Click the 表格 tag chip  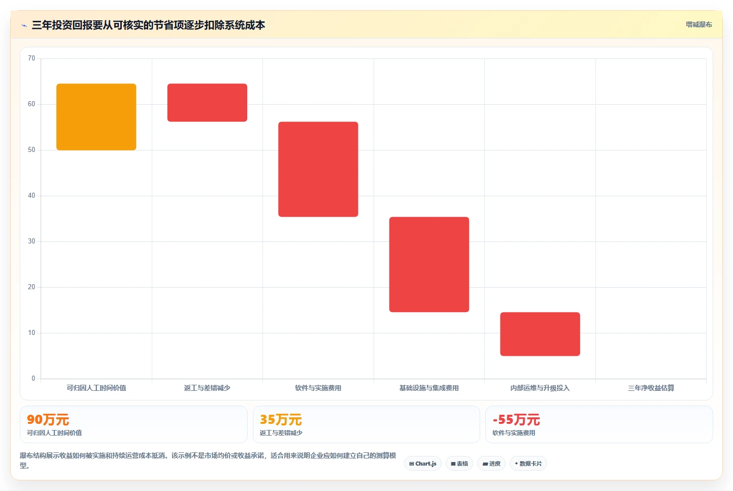[459, 464]
